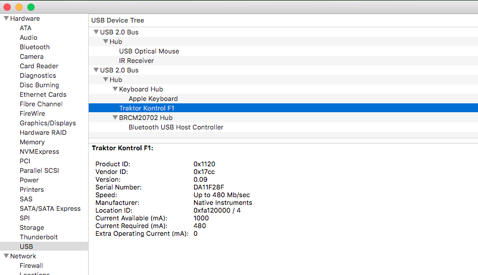This screenshot has height=275, width=478.
Task: Click the Traktor Kontrol F1 row
Action: point(146,108)
